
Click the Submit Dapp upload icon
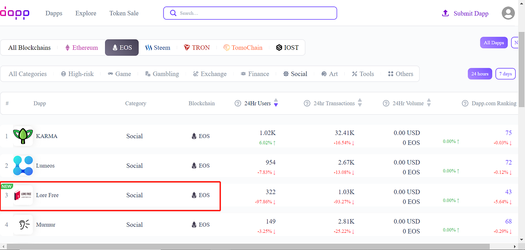445,13
